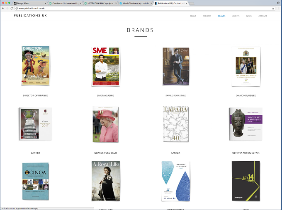
Task: Click the site info icon in address bar
Action: [x=17, y=8]
